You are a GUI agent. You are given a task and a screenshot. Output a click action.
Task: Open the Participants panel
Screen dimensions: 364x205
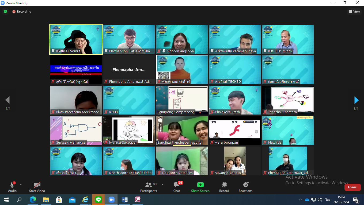pos(149,187)
